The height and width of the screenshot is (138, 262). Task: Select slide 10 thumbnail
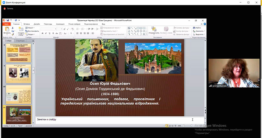click(19, 94)
